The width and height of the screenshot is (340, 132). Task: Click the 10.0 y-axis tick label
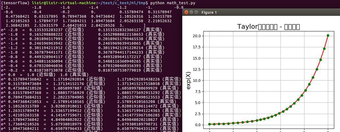pos(197,80)
